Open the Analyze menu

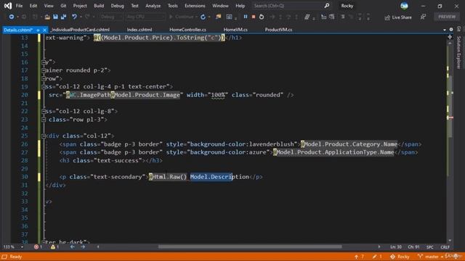153,6
